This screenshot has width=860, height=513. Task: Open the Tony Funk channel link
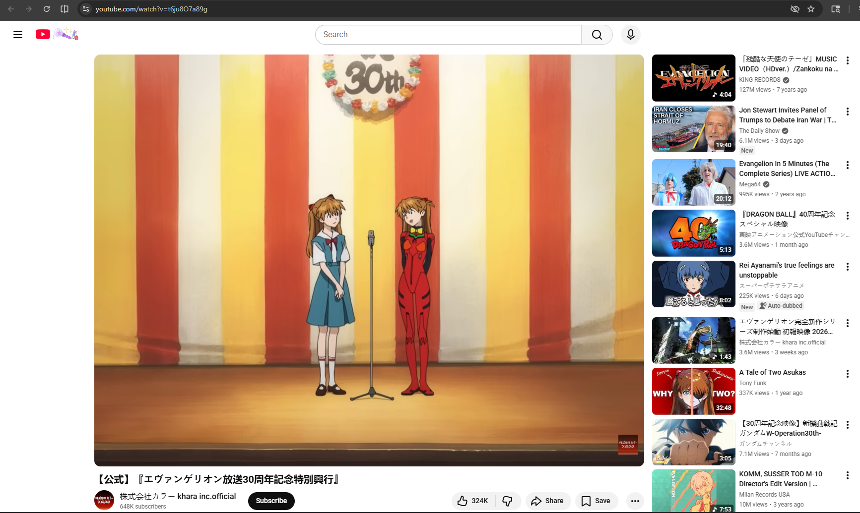(x=753, y=383)
